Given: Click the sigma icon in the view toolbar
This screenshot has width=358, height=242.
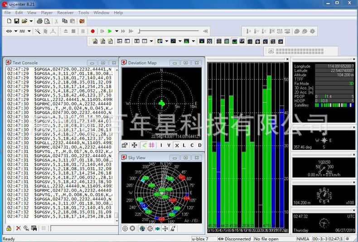Looking at the screenshot, I should tap(137, 41).
